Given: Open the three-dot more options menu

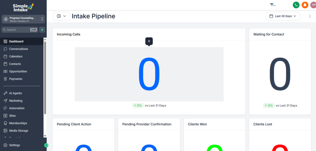Looking at the screenshot, I should (x=310, y=16).
